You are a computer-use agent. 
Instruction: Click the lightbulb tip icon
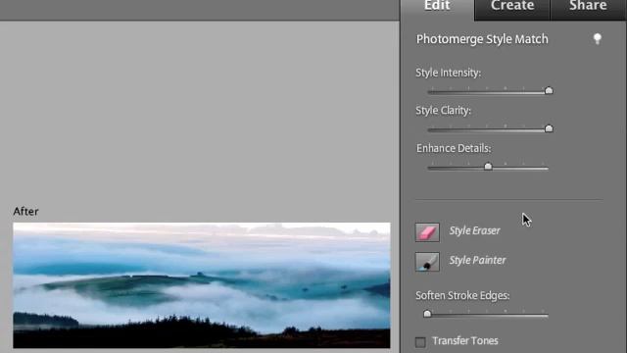597,39
